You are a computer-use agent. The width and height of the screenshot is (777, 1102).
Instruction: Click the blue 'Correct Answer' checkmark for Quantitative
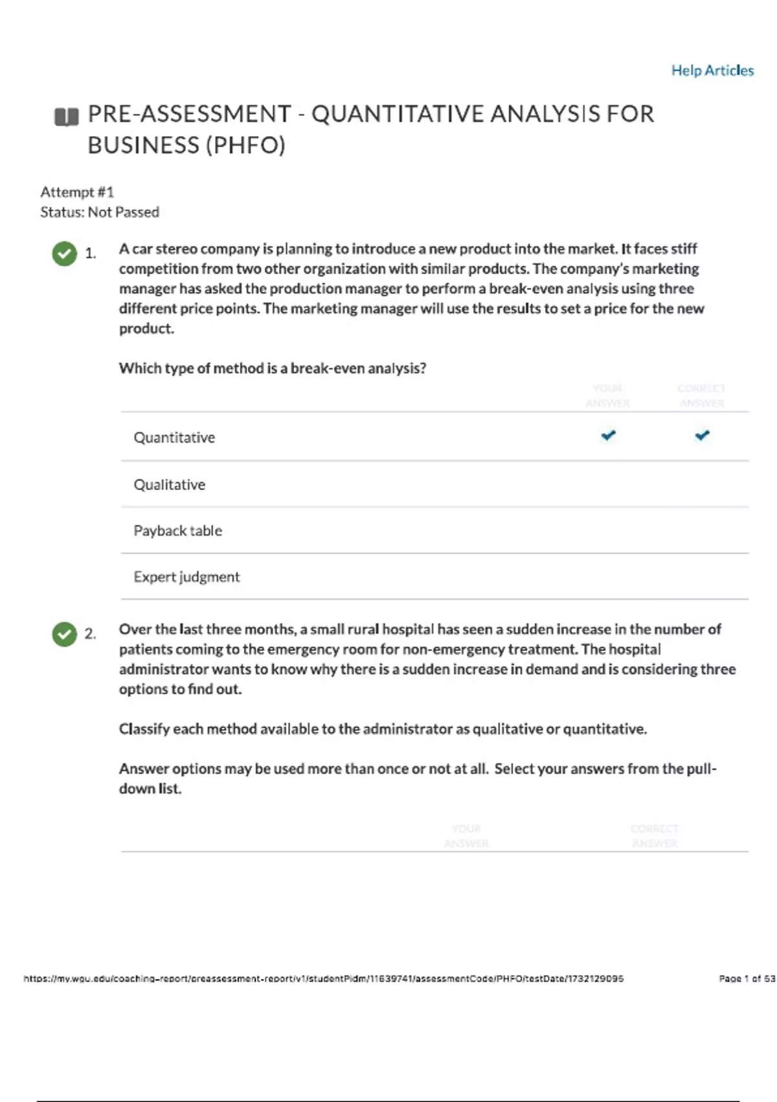click(x=702, y=436)
